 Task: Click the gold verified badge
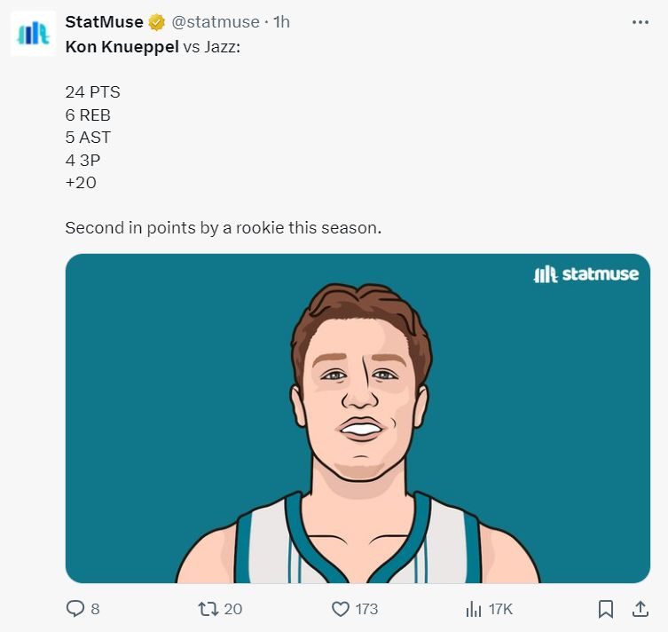click(x=156, y=22)
